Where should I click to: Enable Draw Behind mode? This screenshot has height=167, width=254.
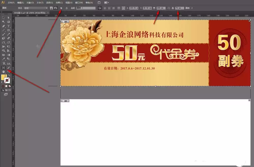[6, 90]
